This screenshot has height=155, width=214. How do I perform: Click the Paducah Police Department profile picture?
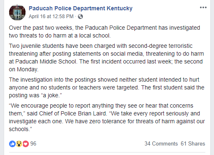[x=17, y=12]
